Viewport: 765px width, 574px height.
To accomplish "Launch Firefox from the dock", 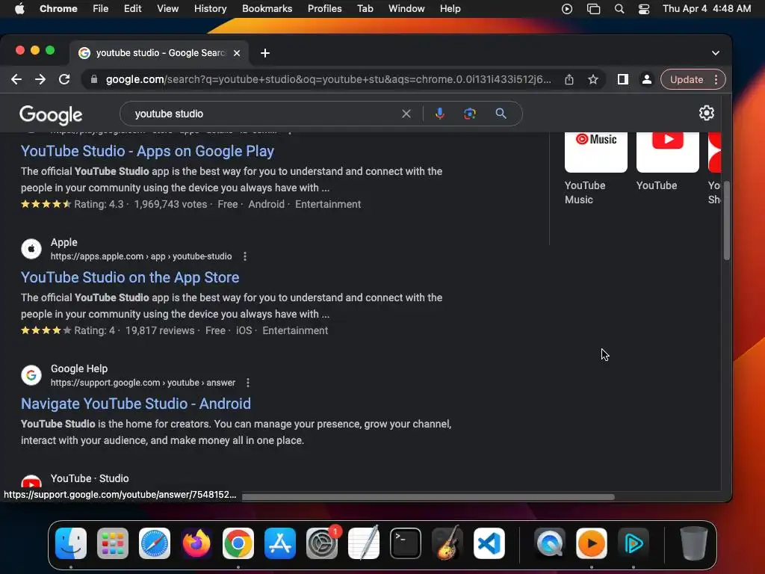I will pos(196,543).
